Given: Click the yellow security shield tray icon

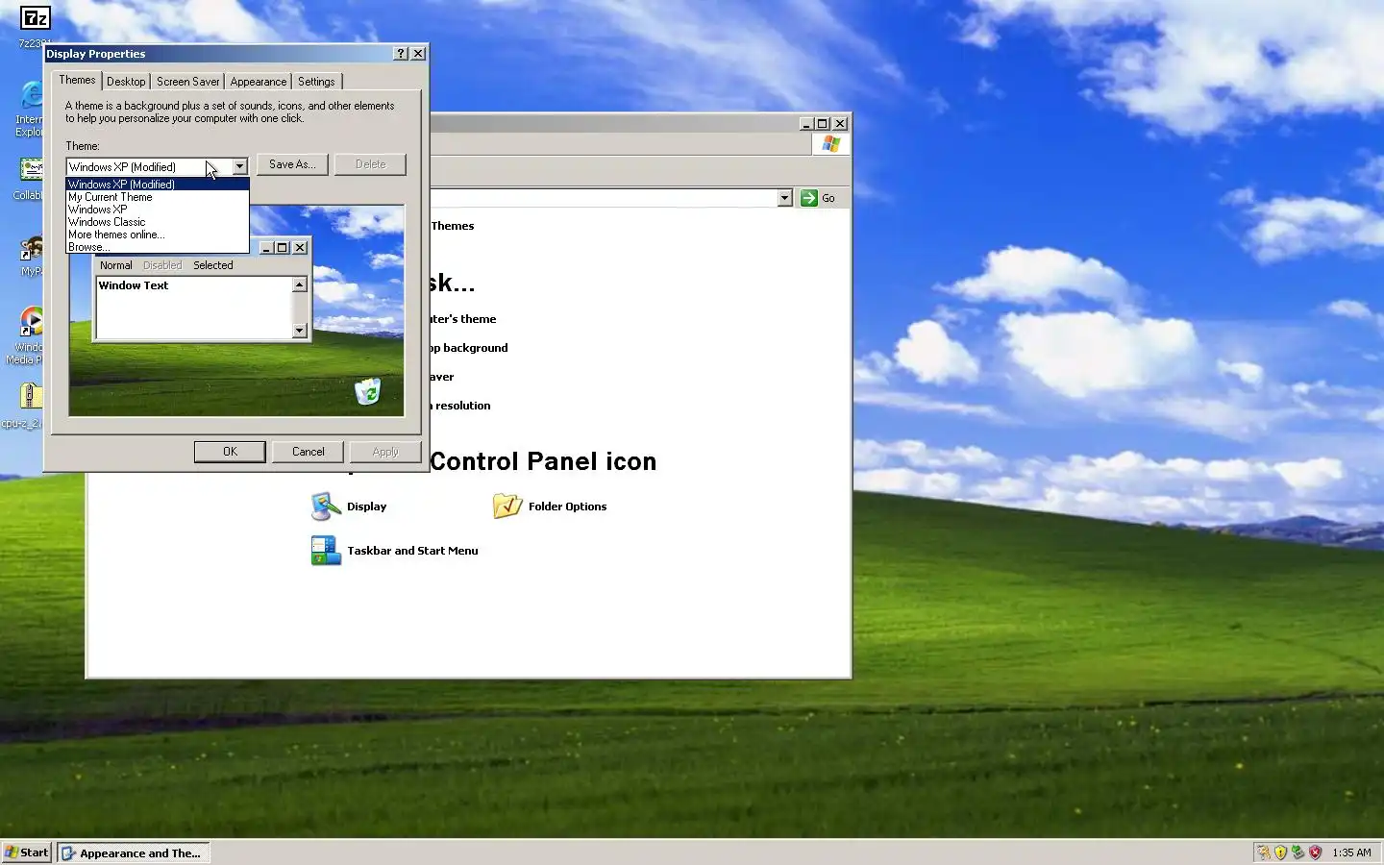Looking at the screenshot, I should 1280,853.
